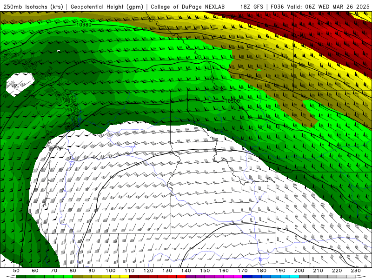
Task: Click the 100 value on the color scale
Action: coord(111,271)
